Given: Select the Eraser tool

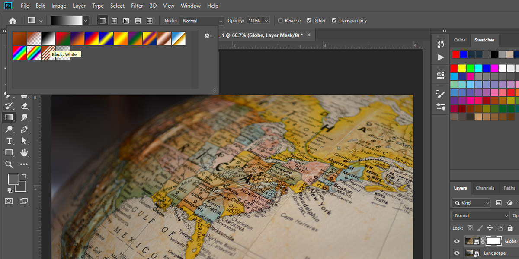Looking at the screenshot, I should tap(24, 106).
